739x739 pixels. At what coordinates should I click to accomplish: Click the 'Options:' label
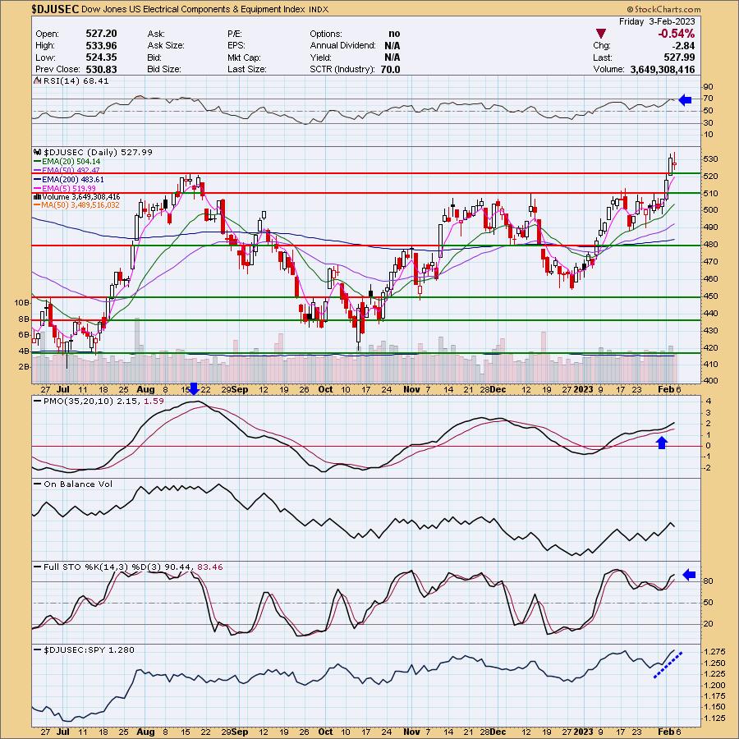tap(326, 34)
